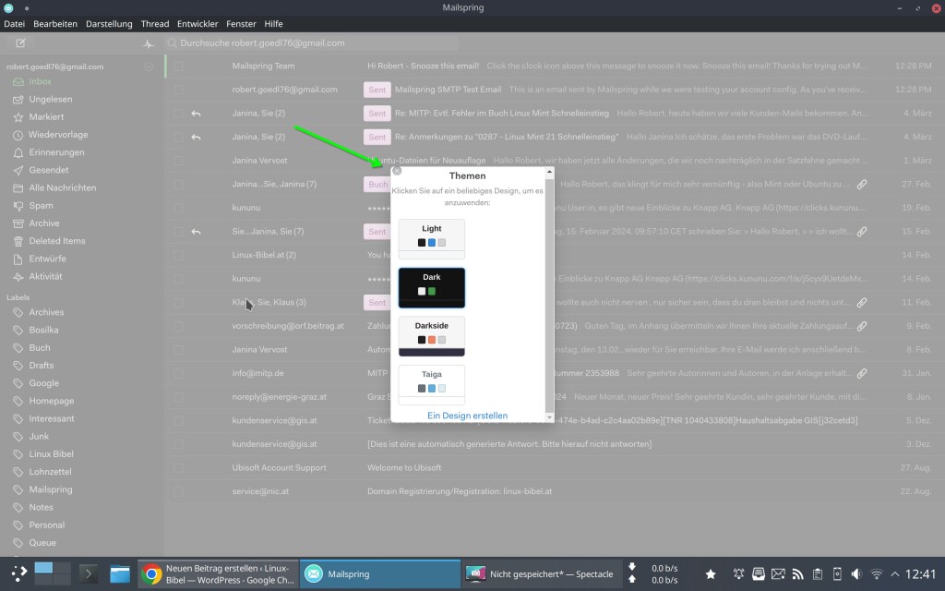Image resolution: width=945 pixels, height=591 pixels.
Task: Open the Thread menu
Action: pos(155,23)
